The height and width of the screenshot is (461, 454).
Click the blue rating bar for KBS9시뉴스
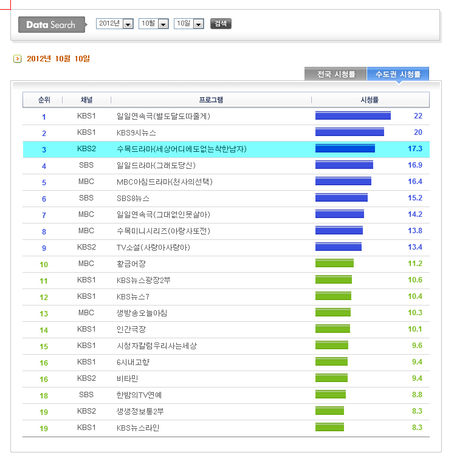point(349,132)
